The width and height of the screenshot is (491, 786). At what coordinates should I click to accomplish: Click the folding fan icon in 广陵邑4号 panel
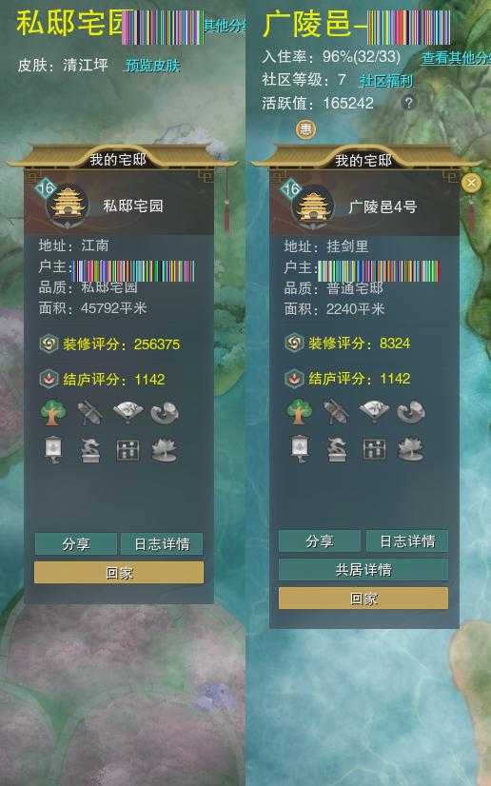pyautogui.click(x=374, y=412)
